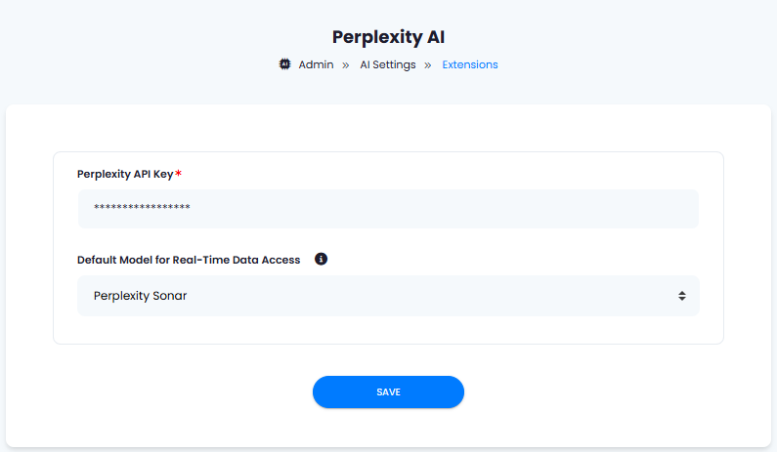Click the Perplexity AI page heading
The image size is (777, 452).
click(388, 37)
